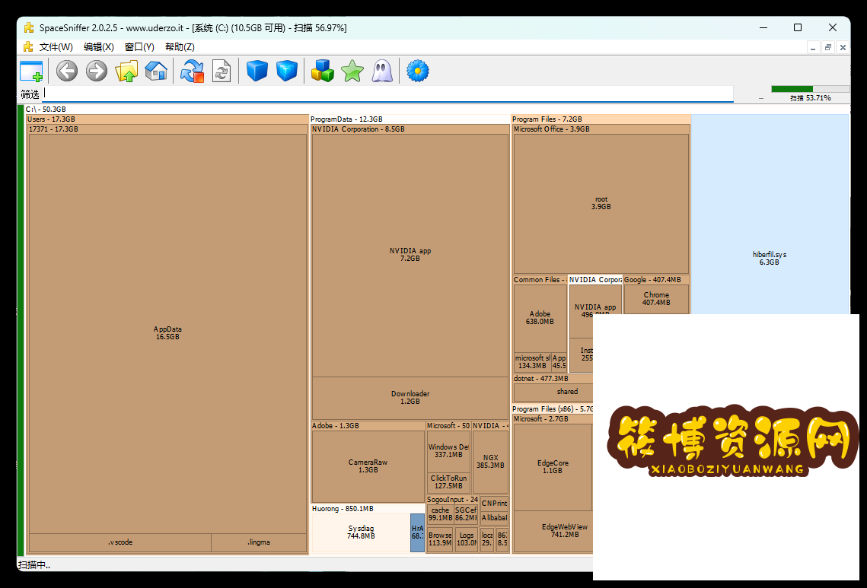The width and height of the screenshot is (867, 588).
Task: Select the EdgeCore 1.1GB block
Action: click(x=553, y=467)
